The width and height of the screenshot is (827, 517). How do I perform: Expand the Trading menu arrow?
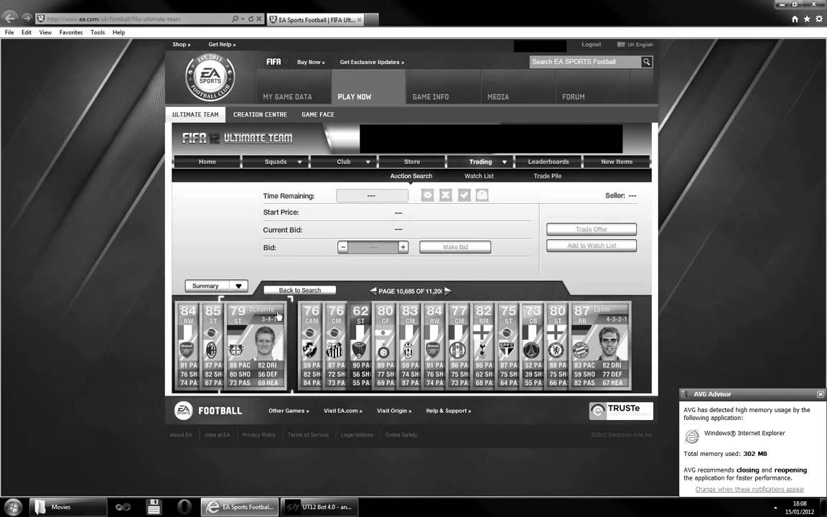504,162
